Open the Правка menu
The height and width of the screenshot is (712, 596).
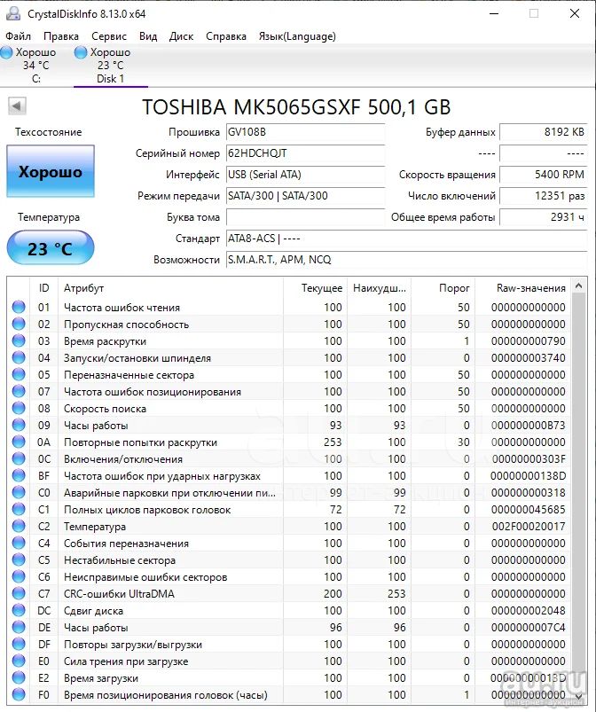point(61,36)
